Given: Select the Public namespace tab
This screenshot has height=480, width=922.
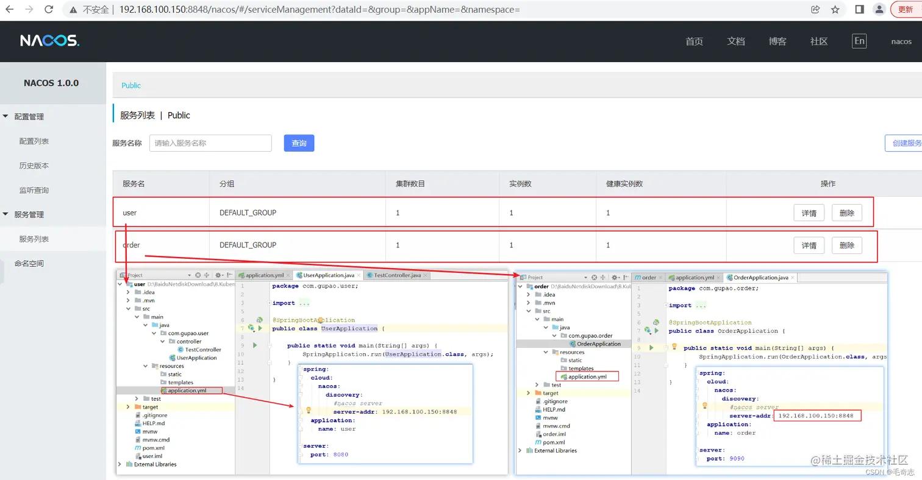Looking at the screenshot, I should pyautogui.click(x=131, y=85).
